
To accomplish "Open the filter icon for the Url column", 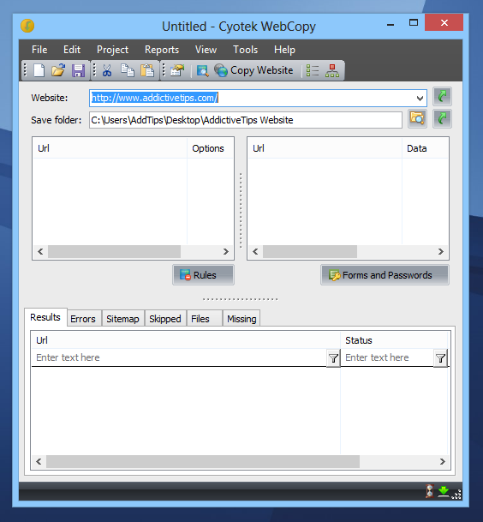I will pyautogui.click(x=333, y=358).
